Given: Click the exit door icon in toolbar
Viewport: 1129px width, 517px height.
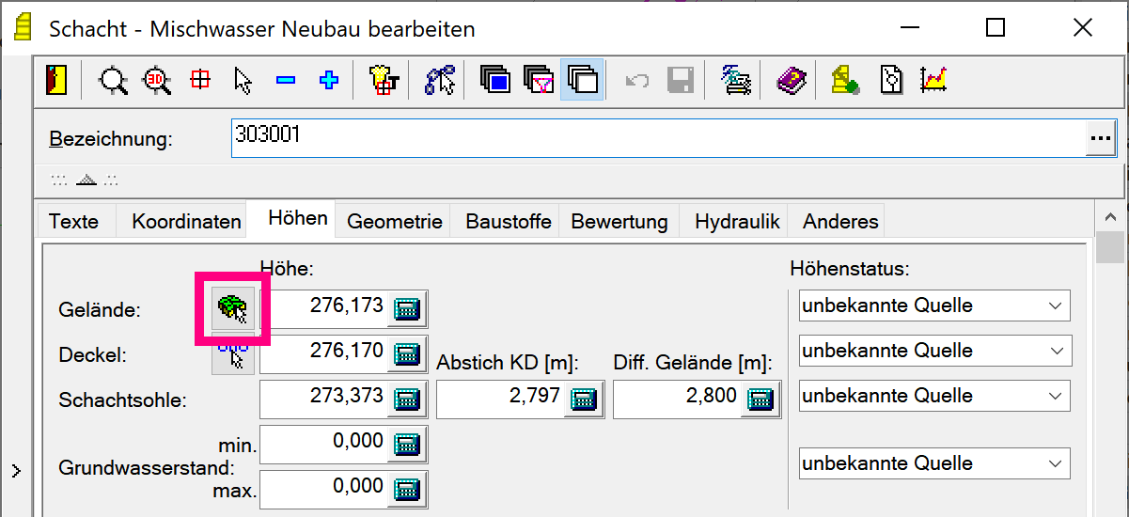Looking at the screenshot, I should tap(56, 80).
